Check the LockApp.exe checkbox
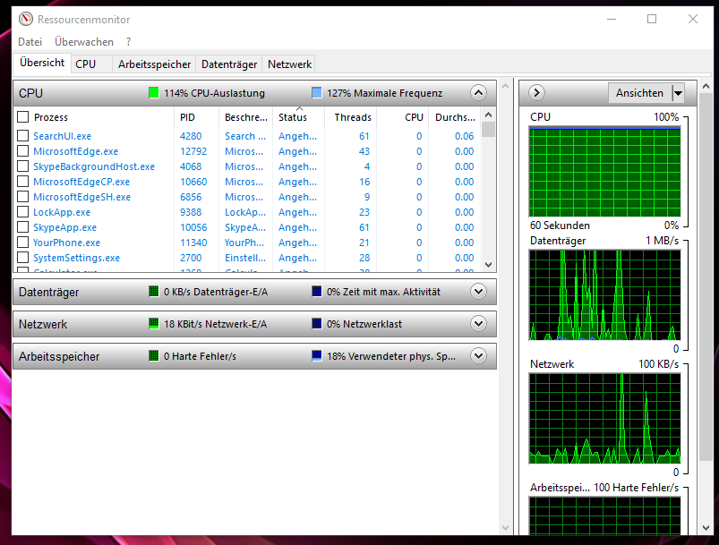Image resolution: width=719 pixels, height=545 pixels. tap(23, 212)
